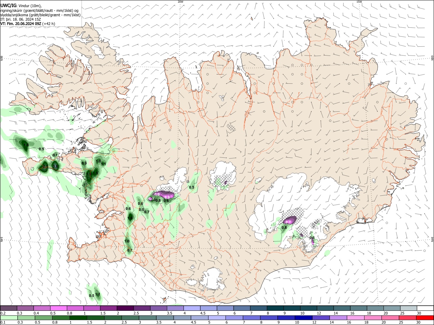Click the darkest purple 2 swatch in the top legend

click(125, 308)
